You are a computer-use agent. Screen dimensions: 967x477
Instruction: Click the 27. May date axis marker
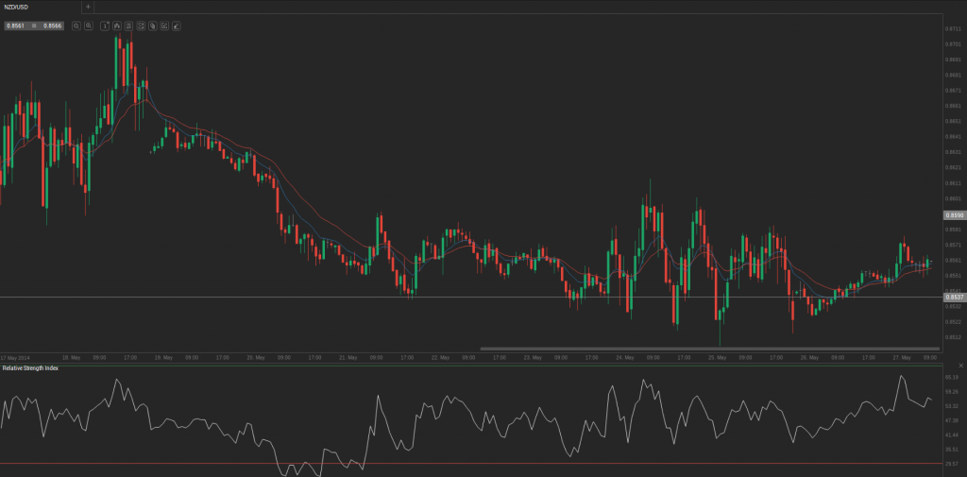pyautogui.click(x=900, y=358)
